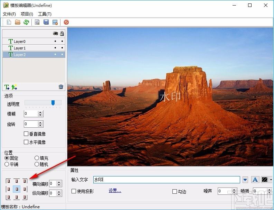This screenshot has width=274, height=210.
Task: Open a template with the folder icon
Action: 18,22
